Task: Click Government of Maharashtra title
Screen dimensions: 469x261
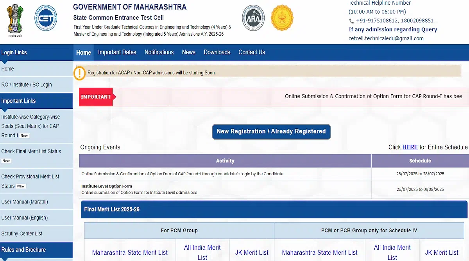Action: coord(130,7)
